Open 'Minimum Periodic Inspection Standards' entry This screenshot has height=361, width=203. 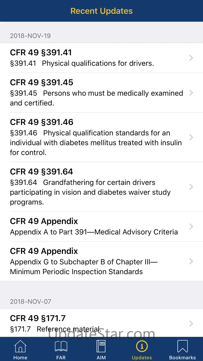click(76, 272)
